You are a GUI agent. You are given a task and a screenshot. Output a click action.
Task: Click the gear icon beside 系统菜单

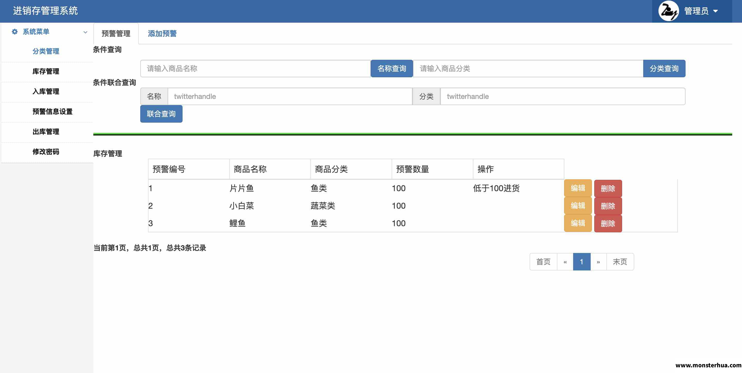coord(15,32)
